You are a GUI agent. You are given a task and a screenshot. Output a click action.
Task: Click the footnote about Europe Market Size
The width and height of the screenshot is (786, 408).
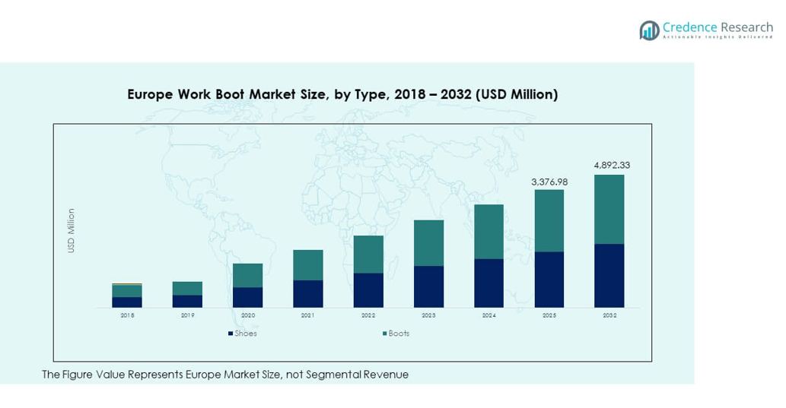(x=224, y=375)
